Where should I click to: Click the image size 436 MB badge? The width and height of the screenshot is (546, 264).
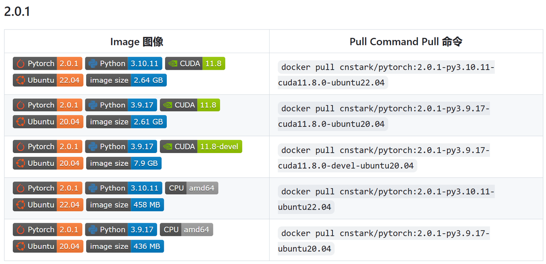(x=125, y=246)
